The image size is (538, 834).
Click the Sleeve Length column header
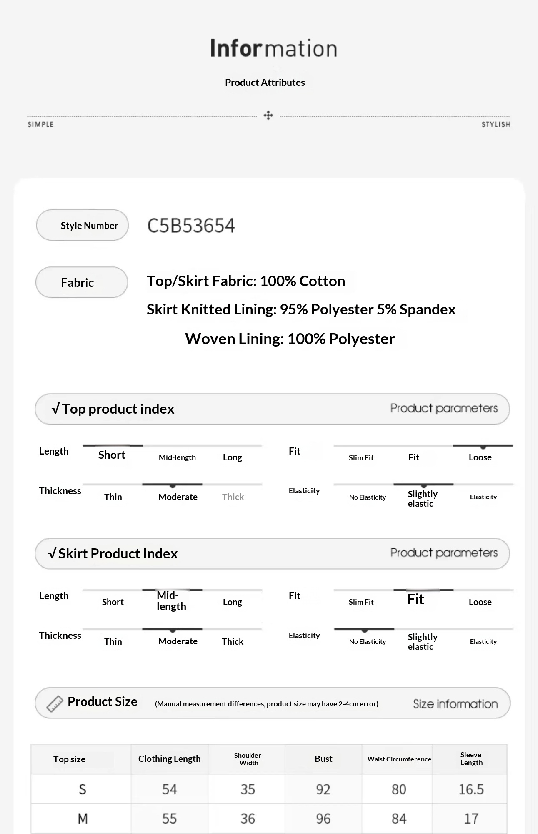pyautogui.click(x=471, y=759)
